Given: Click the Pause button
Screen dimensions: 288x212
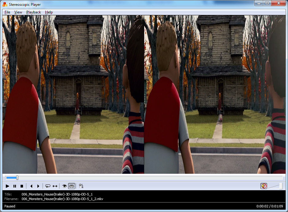Looking at the screenshot, I should [15, 186].
